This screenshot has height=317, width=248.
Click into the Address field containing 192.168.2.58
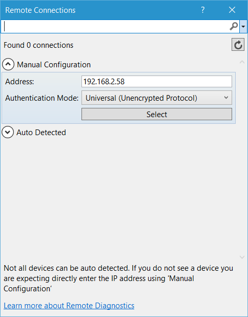(157, 82)
